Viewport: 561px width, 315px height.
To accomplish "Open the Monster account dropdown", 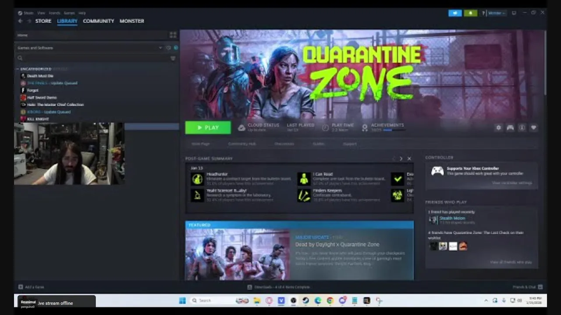I will (x=497, y=13).
